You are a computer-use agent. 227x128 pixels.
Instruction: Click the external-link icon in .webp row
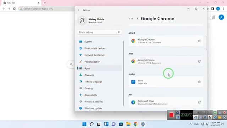tap(199, 82)
